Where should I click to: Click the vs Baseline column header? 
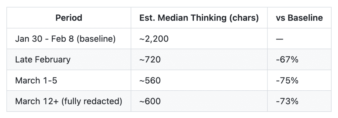[299, 18]
